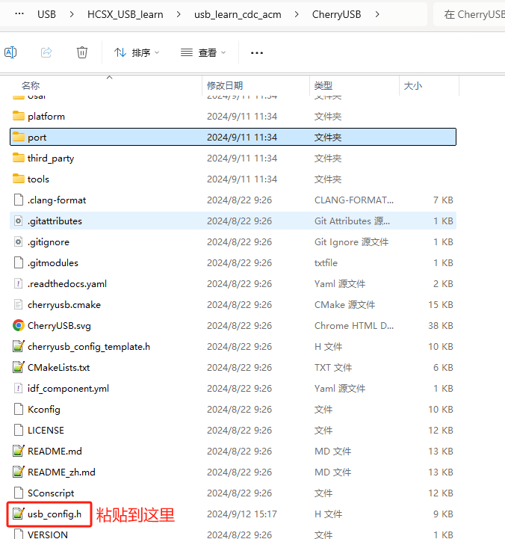Select the LICENSE file icon

[x=19, y=431]
